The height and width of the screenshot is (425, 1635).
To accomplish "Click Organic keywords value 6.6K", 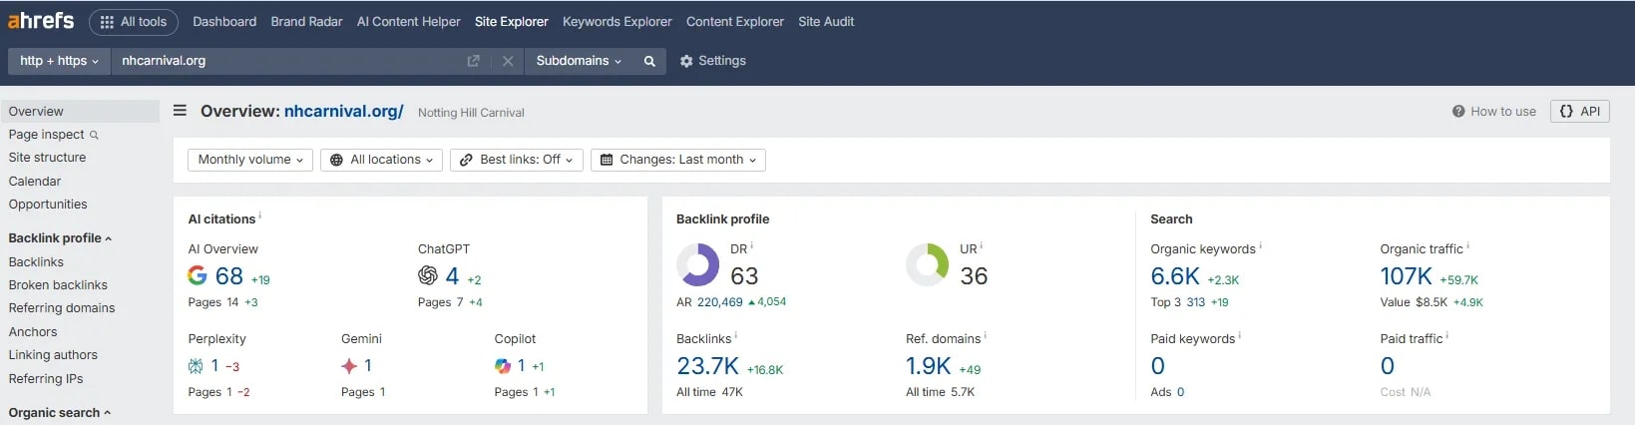I will pyautogui.click(x=1175, y=276).
